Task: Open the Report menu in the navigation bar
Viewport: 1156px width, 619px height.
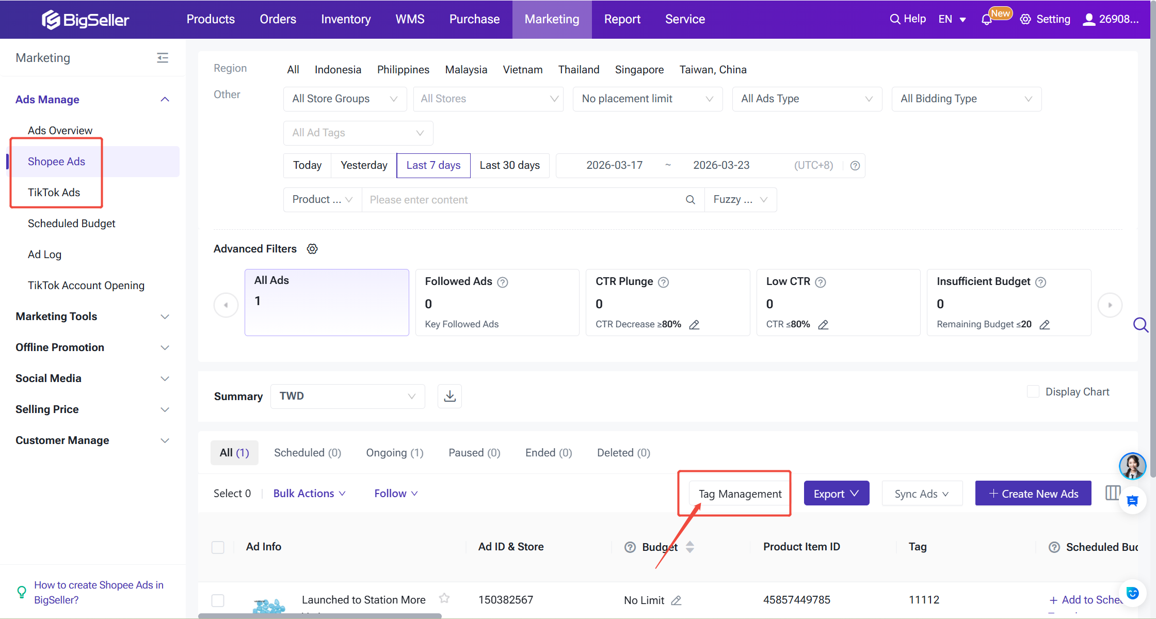Action: point(622,19)
